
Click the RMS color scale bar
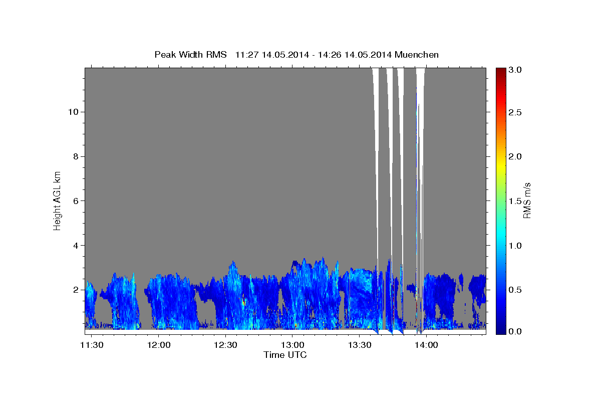501,200
